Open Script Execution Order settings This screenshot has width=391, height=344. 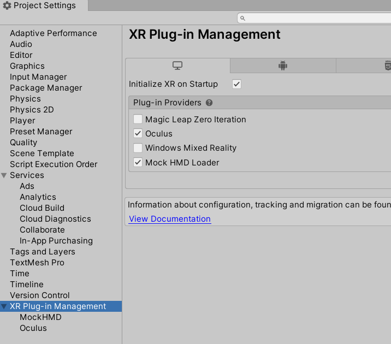(x=54, y=164)
